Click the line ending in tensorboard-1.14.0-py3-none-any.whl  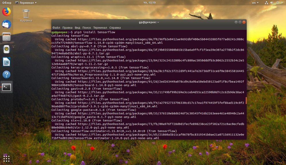[x=94, y=85]
